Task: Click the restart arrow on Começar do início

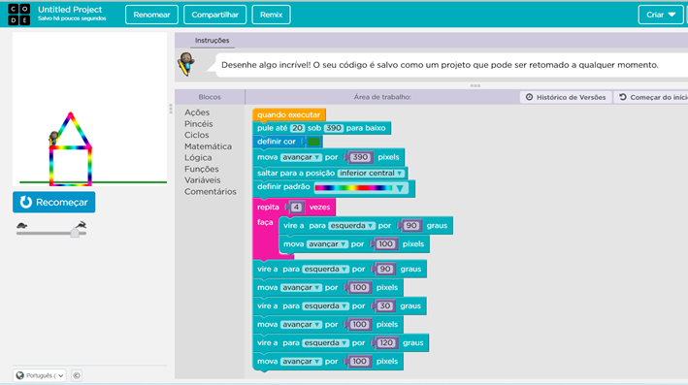Action: tap(623, 97)
